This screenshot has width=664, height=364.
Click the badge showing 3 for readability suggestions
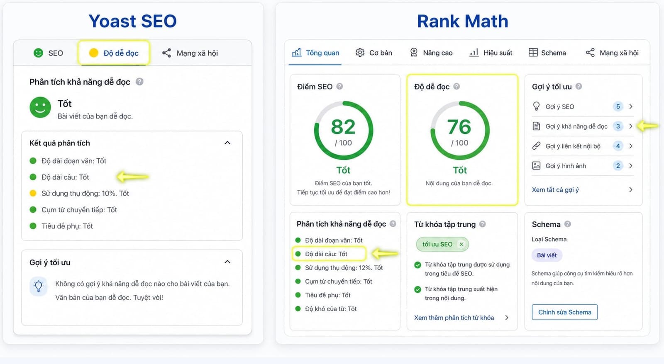point(618,126)
